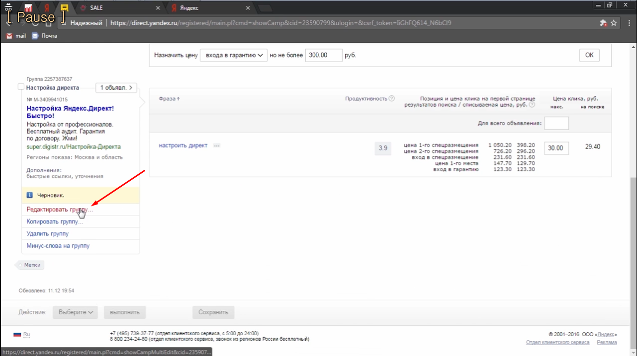This screenshot has width=637, height=356.
Task: Click the № М-3409941015 ad number
Action: click(x=47, y=99)
